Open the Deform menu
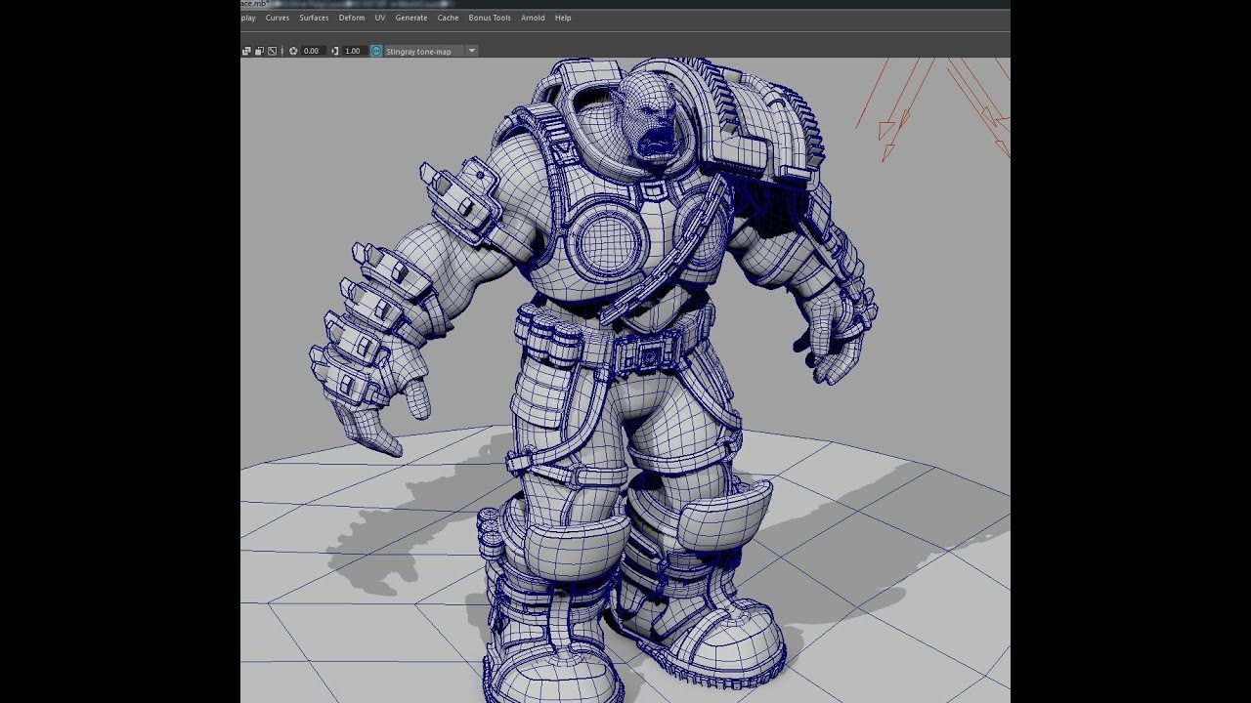Viewport: 1251px width, 703px height. (352, 18)
